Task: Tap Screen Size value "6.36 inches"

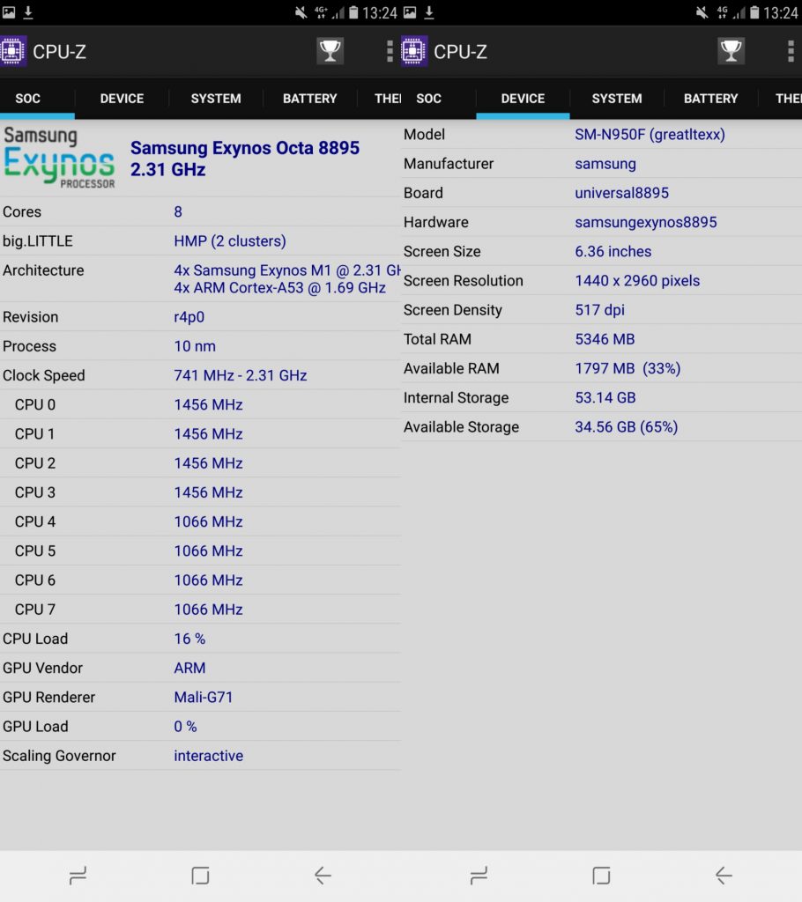Action: [x=613, y=251]
